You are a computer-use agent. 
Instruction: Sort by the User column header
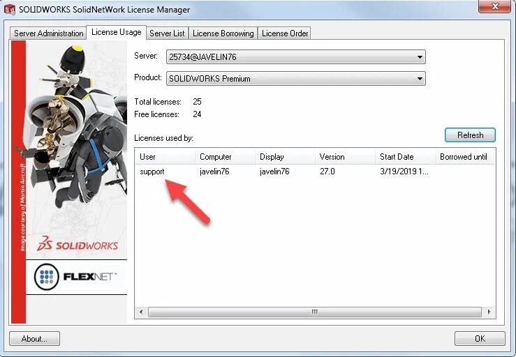[165, 157]
